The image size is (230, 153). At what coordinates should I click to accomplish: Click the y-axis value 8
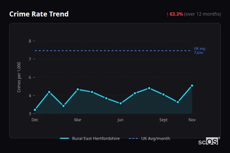(30, 41)
